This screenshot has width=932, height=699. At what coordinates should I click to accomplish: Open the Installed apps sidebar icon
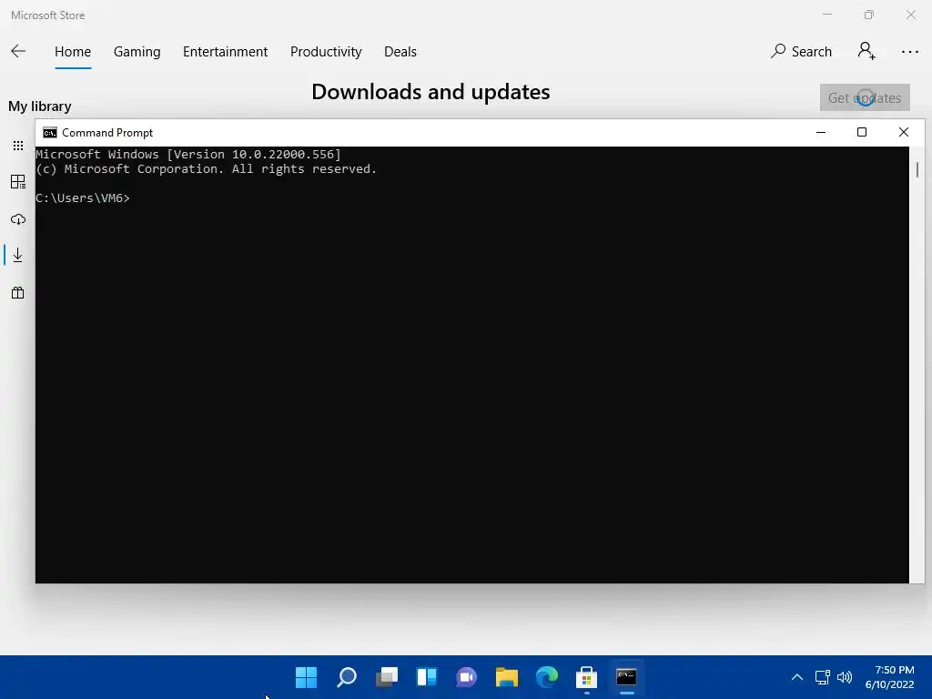click(x=18, y=182)
